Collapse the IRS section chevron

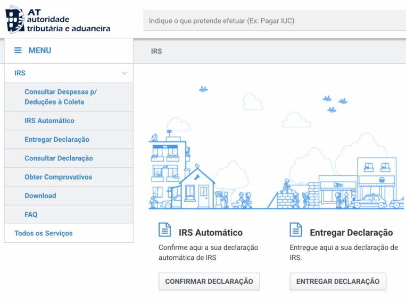click(125, 73)
